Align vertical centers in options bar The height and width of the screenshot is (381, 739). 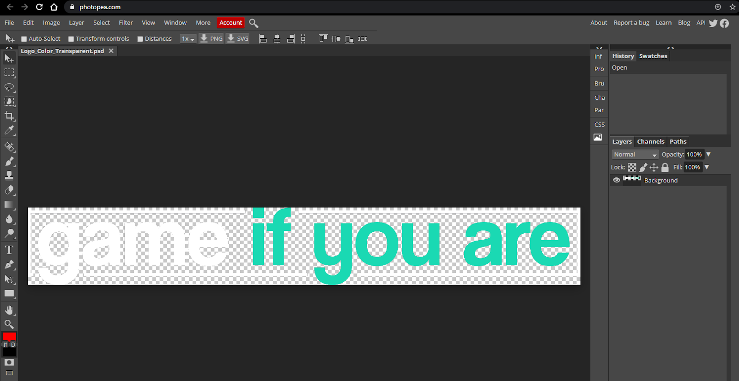coord(336,39)
